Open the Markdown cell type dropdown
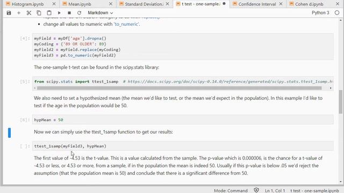 tap(101, 13)
